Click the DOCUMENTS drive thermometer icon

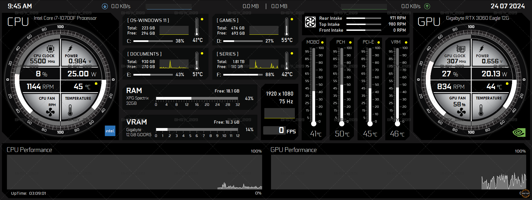coord(197,61)
